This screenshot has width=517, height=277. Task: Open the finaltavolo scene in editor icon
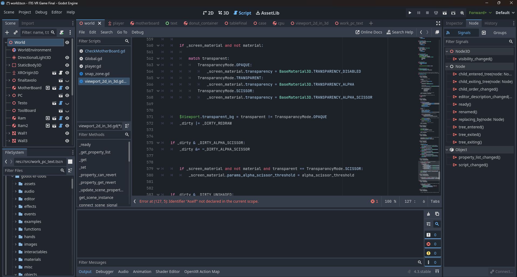point(61,80)
